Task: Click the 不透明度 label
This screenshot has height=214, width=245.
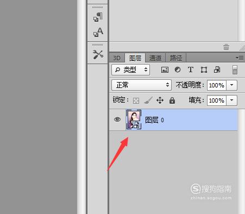Action: 190,85
